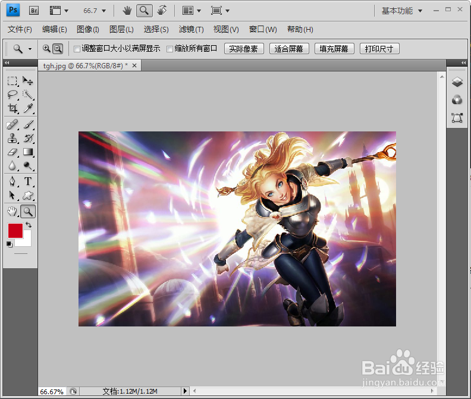
Task: Select the Hand tool in toolbox
Action: (x=12, y=212)
